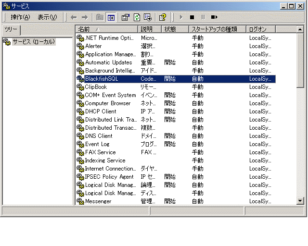
Task: Select the BlackfishSQL service name
Action: tap(102, 79)
